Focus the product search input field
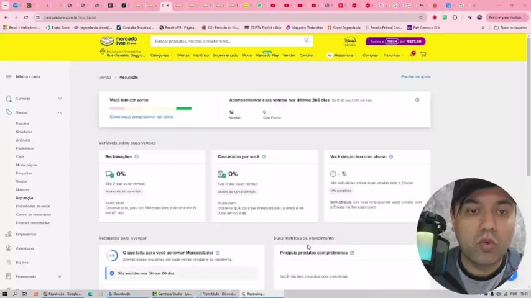 pos(227,41)
